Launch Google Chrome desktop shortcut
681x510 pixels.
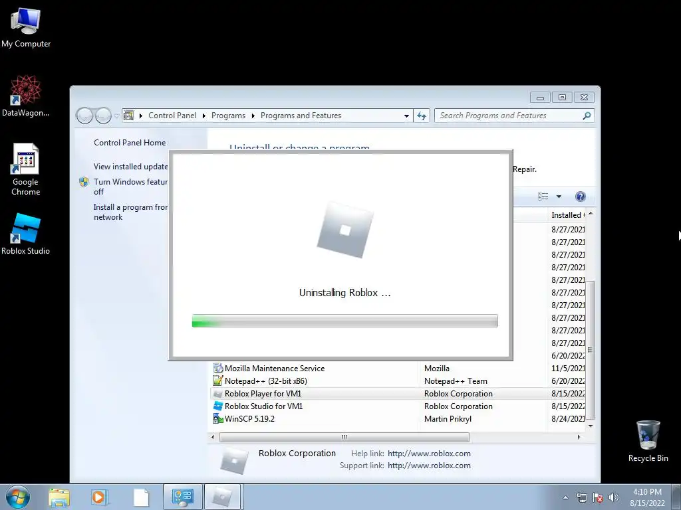[x=26, y=169]
